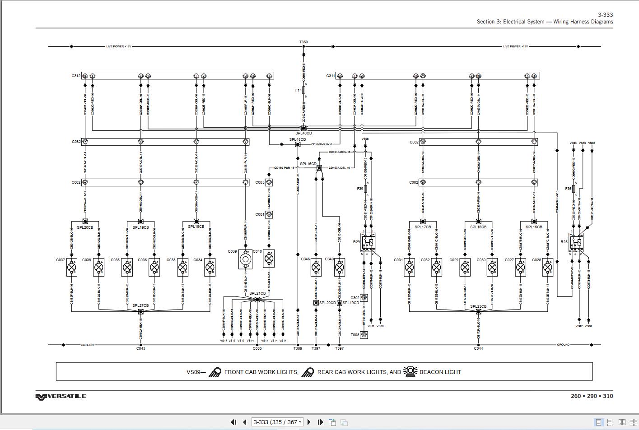Click the C340 lamp symbol

click(x=340, y=268)
